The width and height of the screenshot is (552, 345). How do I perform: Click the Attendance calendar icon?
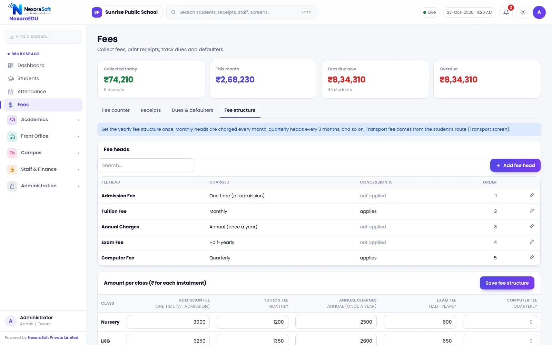(11, 91)
